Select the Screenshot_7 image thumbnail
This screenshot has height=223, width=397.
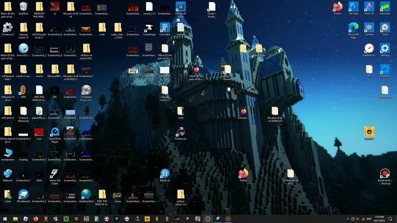point(86,71)
